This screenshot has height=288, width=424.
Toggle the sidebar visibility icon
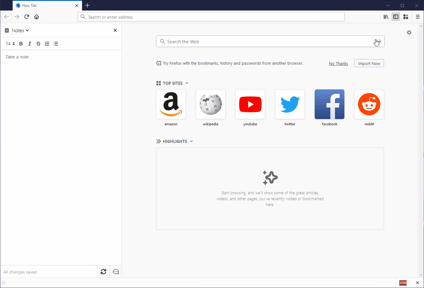click(396, 17)
